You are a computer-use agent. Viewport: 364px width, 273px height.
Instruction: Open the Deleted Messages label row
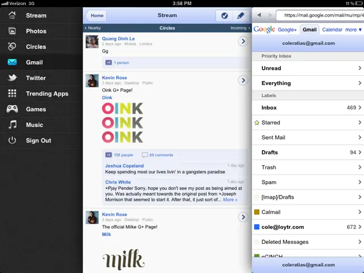(308, 242)
